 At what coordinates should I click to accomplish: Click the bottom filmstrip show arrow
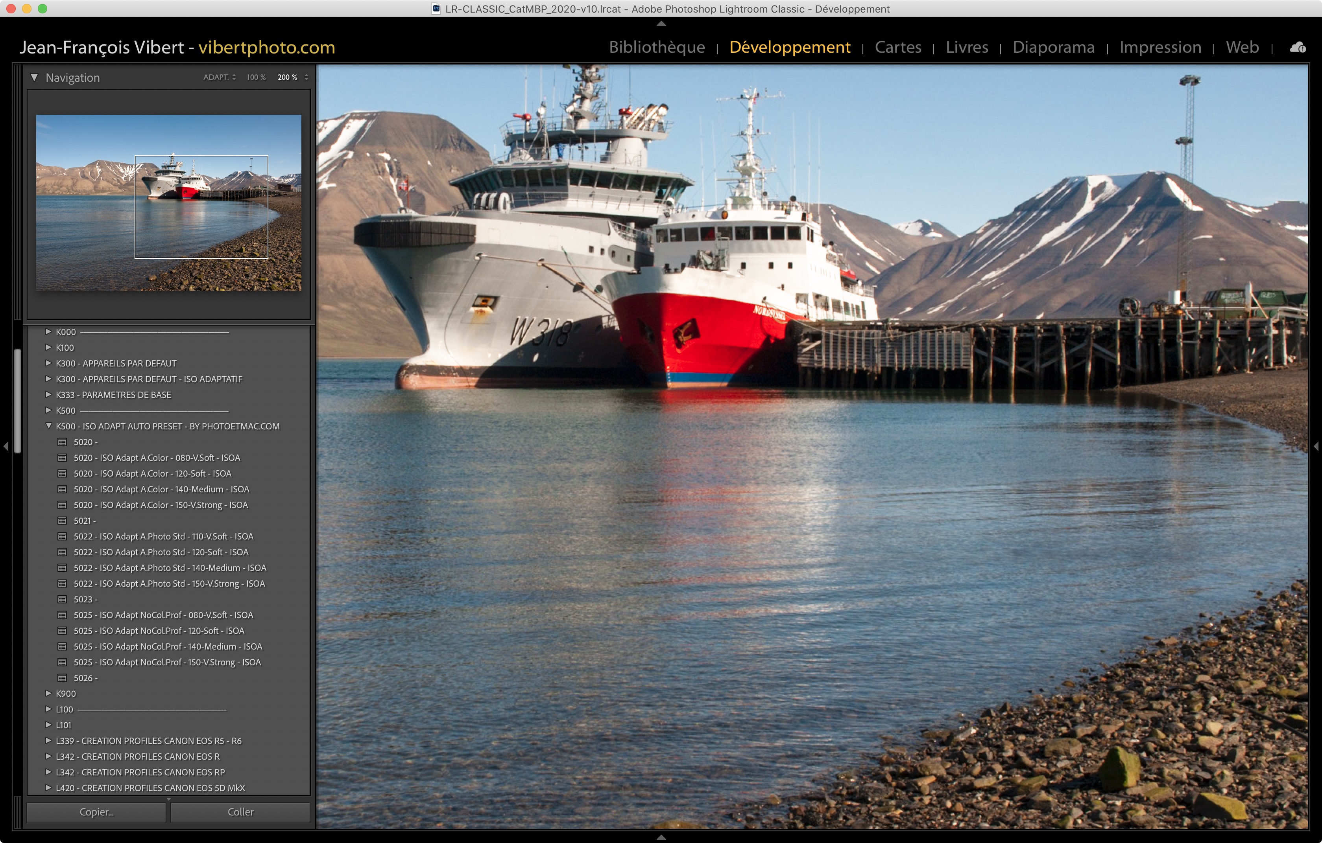coord(661,837)
